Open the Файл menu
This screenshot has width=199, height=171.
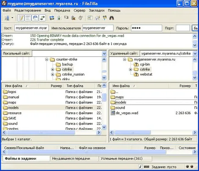click(x=7, y=11)
